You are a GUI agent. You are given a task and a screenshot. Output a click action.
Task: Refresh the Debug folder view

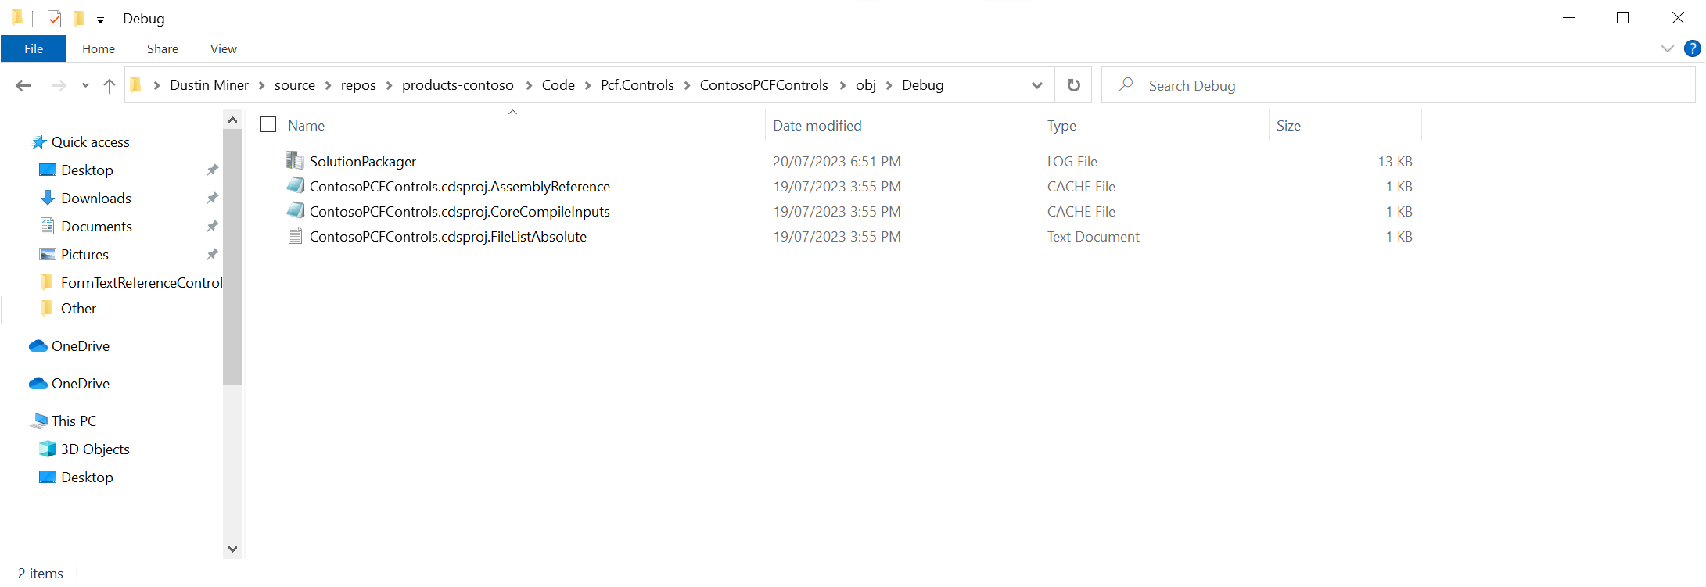1073,85
